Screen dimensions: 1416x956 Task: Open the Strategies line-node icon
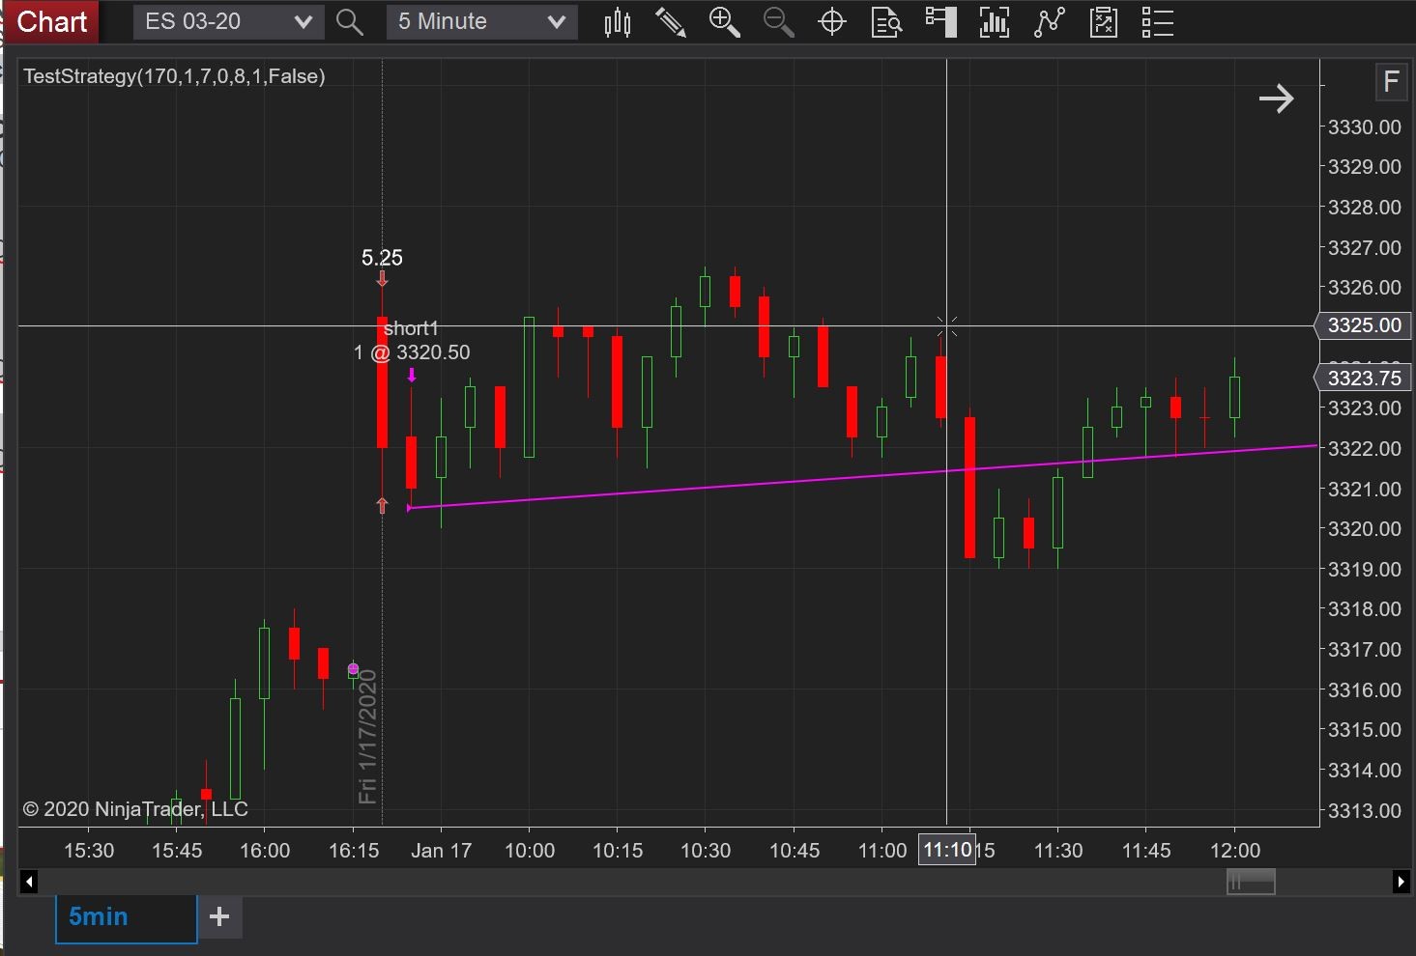[1049, 22]
